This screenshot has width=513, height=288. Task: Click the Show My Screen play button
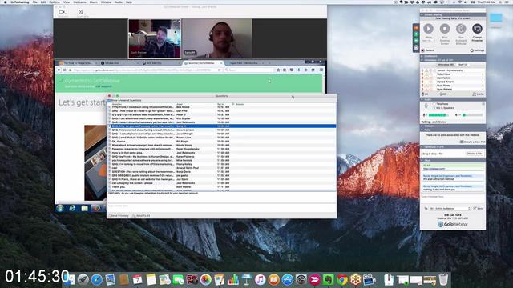(428, 29)
